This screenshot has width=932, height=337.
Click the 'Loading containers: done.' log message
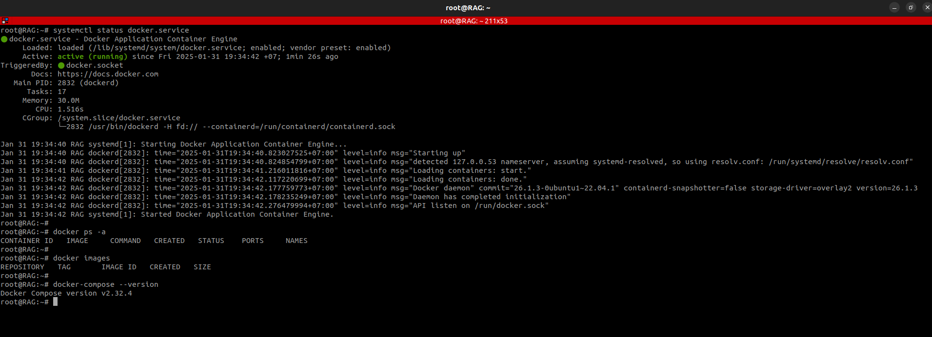coord(468,179)
